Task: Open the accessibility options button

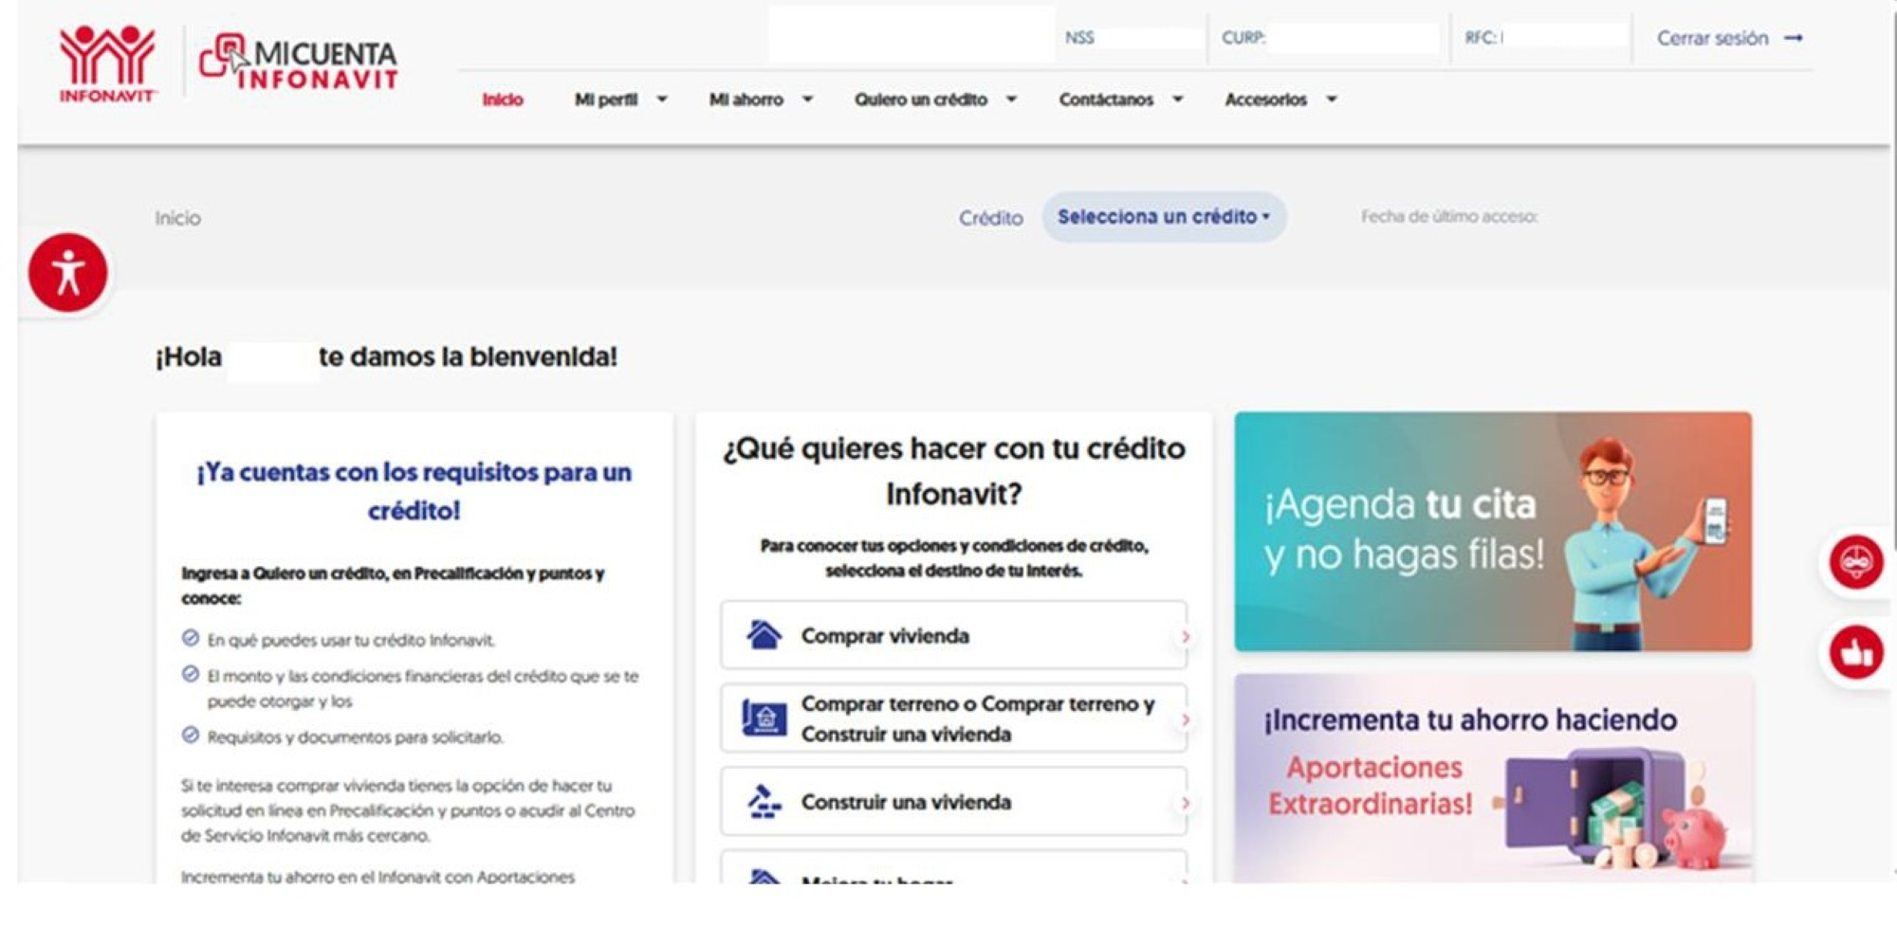Action: 67,273
